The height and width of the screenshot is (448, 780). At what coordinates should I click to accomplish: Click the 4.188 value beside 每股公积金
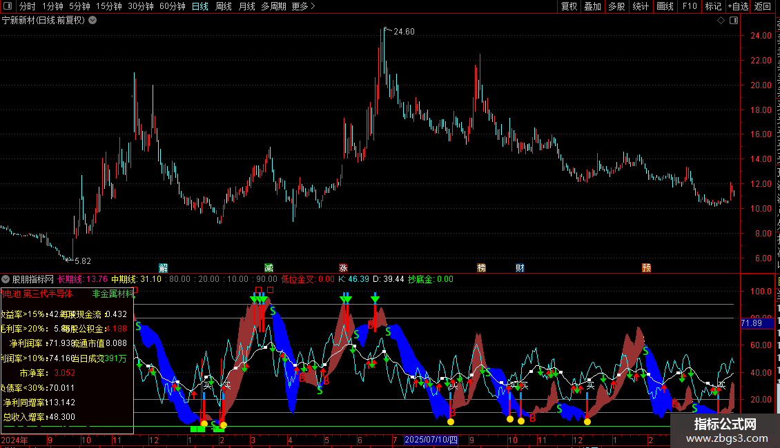117,329
